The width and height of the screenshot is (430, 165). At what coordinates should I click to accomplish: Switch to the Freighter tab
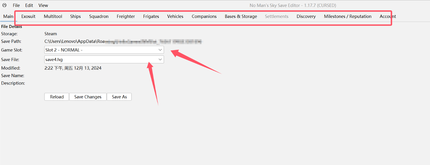126,16
